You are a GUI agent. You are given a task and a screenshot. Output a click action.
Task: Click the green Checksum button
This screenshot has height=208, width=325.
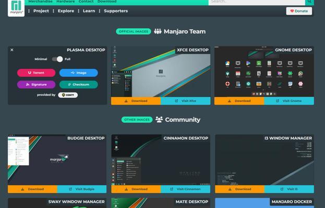coord(79,84)
